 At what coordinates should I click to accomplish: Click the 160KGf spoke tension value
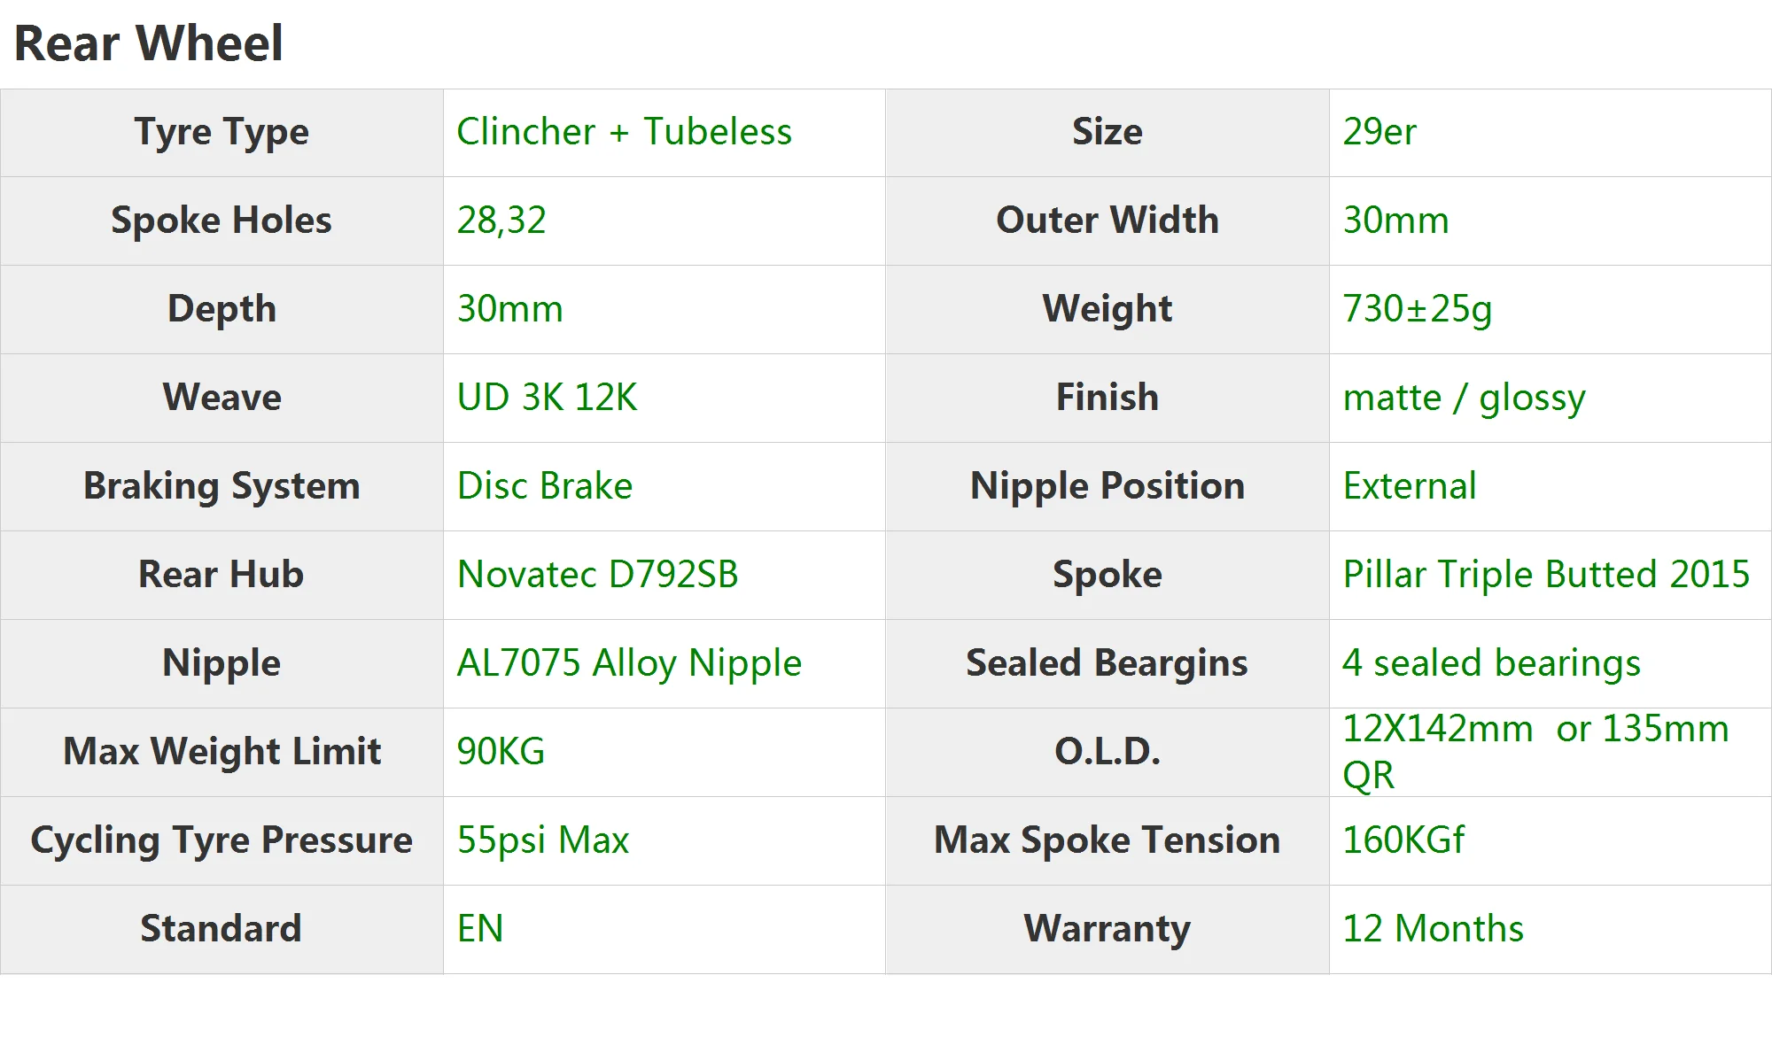point(1403,840)
